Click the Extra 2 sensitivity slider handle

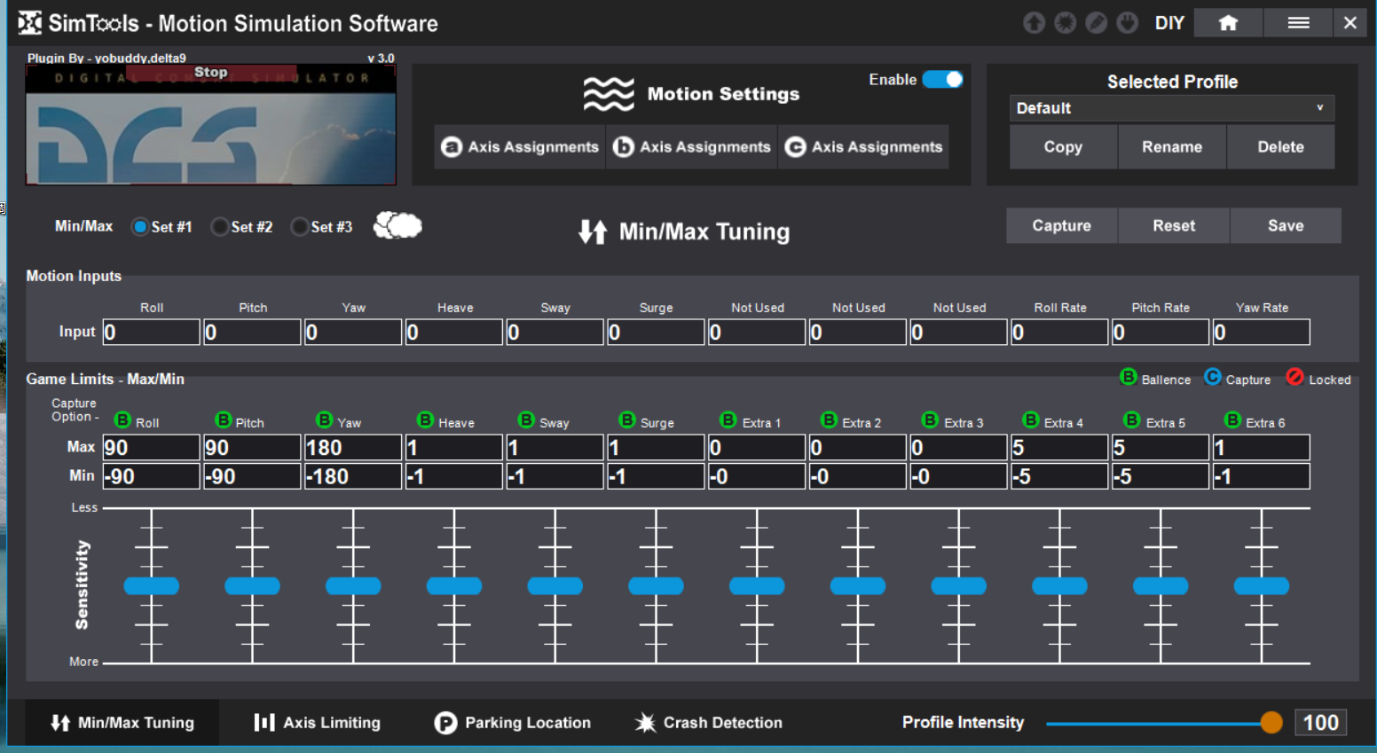[x=858, y=585]
